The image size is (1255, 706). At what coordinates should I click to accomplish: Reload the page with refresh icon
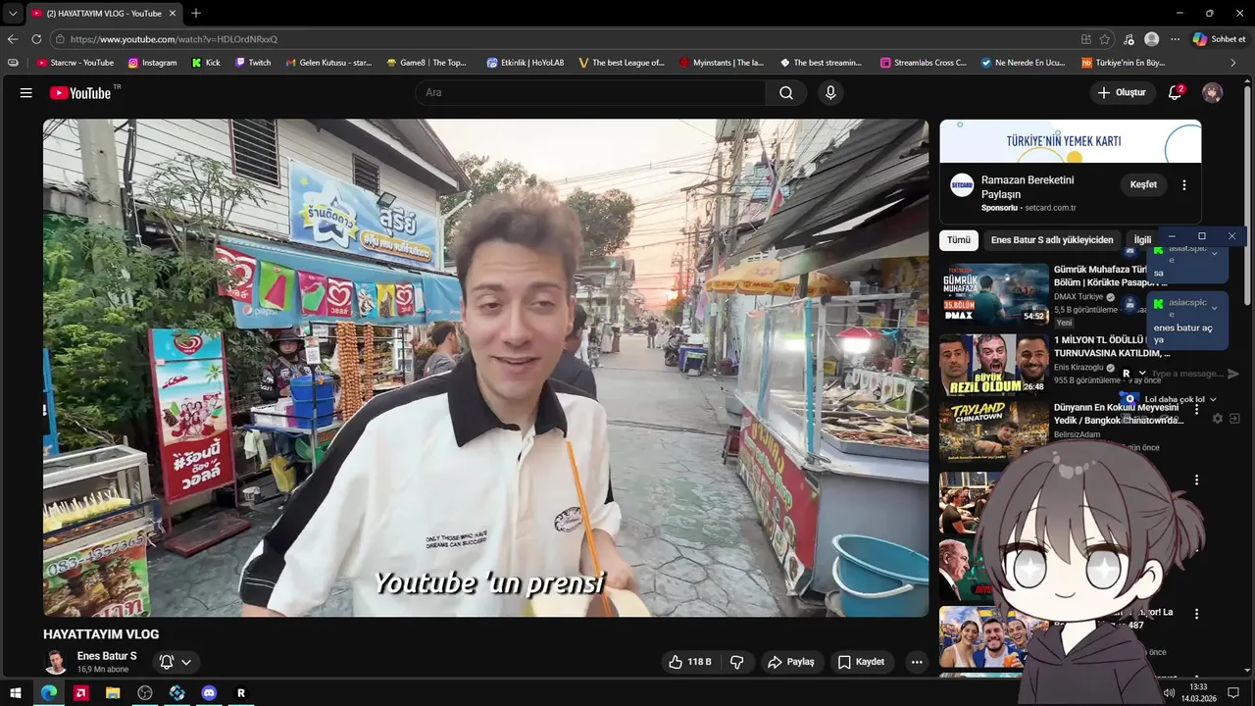coord(36,39)
